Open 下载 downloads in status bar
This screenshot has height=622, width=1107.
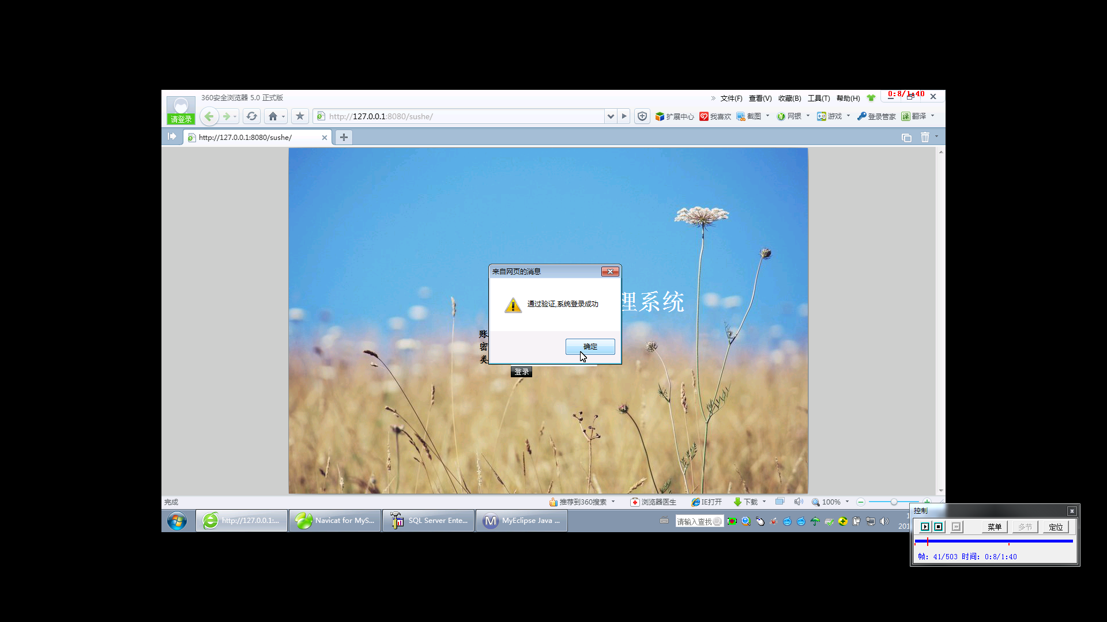745,502
